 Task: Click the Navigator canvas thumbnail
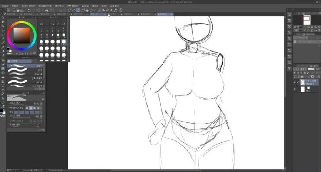(306, 19)
